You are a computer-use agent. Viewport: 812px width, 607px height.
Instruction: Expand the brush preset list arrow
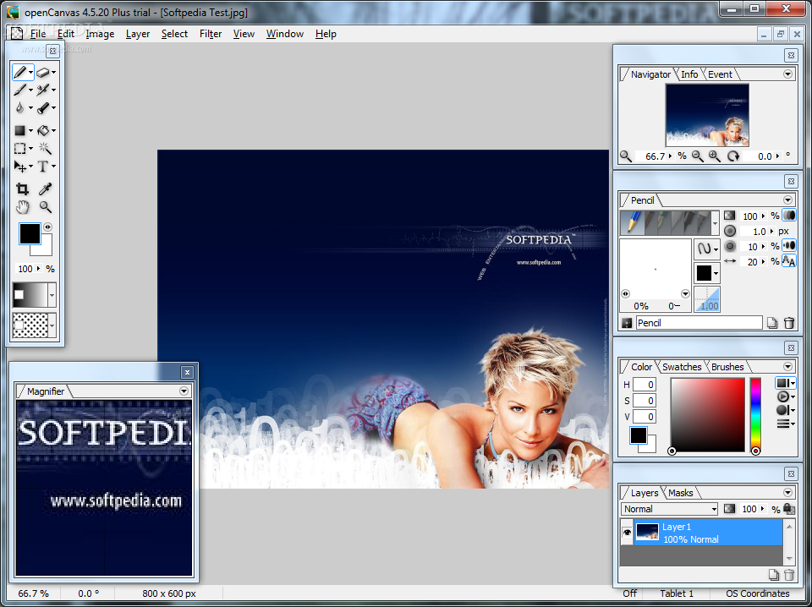pyautogui.click(x=716, y=223)
